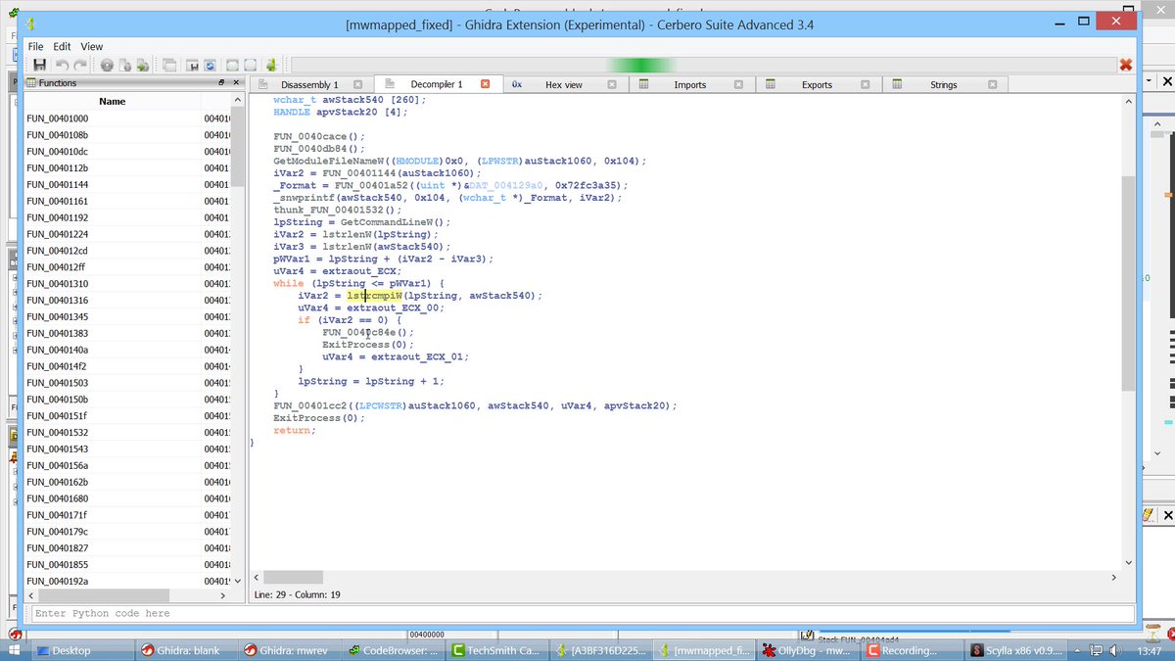Click the green arrow toolbar icon
This screenshot has height=661, width=1175.
[x=142, y=65]
